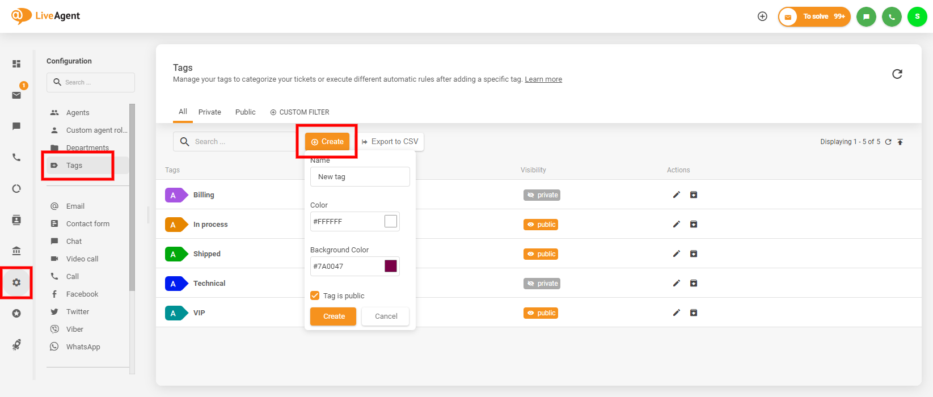Viewport: 933px width, 397px height.
Task: Open the knowledge base building icon in sidebar
Action: pos(16,251)
